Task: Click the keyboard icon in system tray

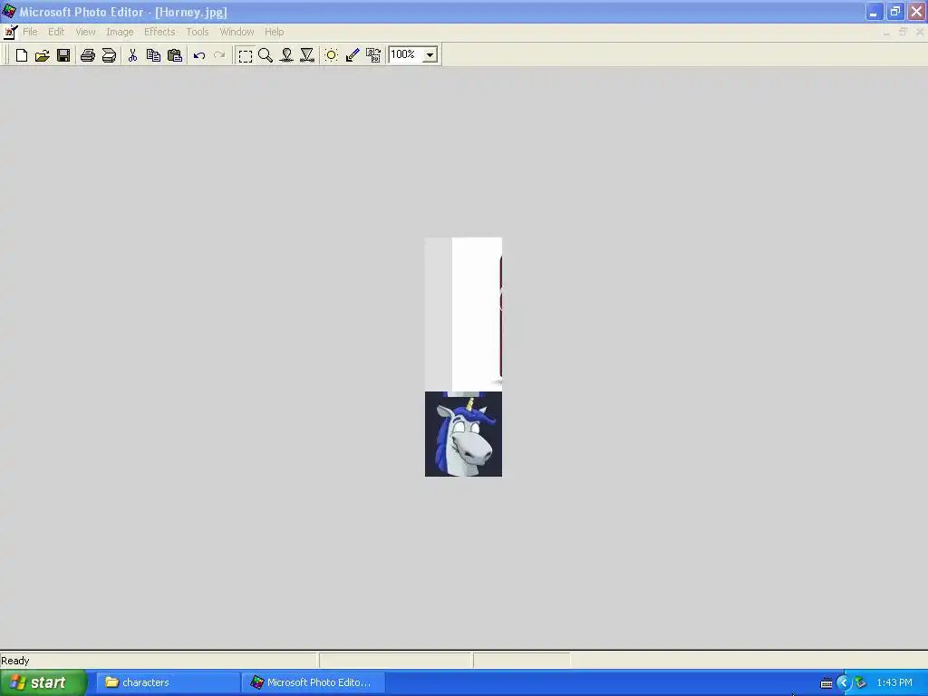Action: coord(826,683)
